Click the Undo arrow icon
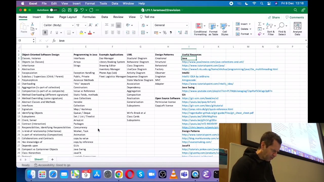 point(82,10)
